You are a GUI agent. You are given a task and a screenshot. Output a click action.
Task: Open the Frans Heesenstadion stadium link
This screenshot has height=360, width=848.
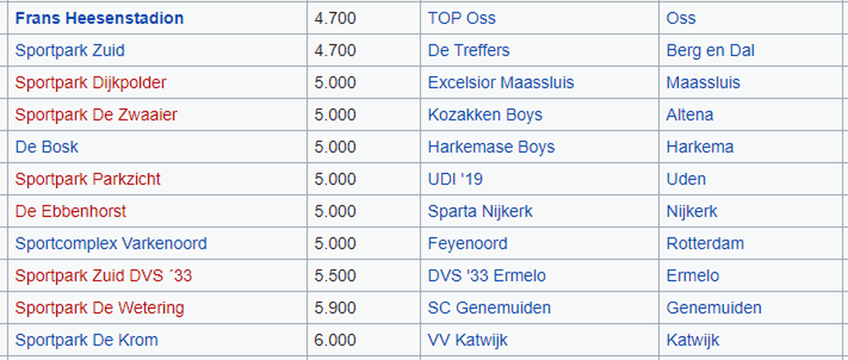pyautogui.click(x=99, y=18)
